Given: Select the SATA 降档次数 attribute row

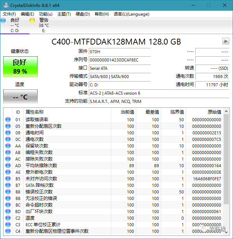Looking at the screenshot, I should pyautogui.click(x=113, y=185).
